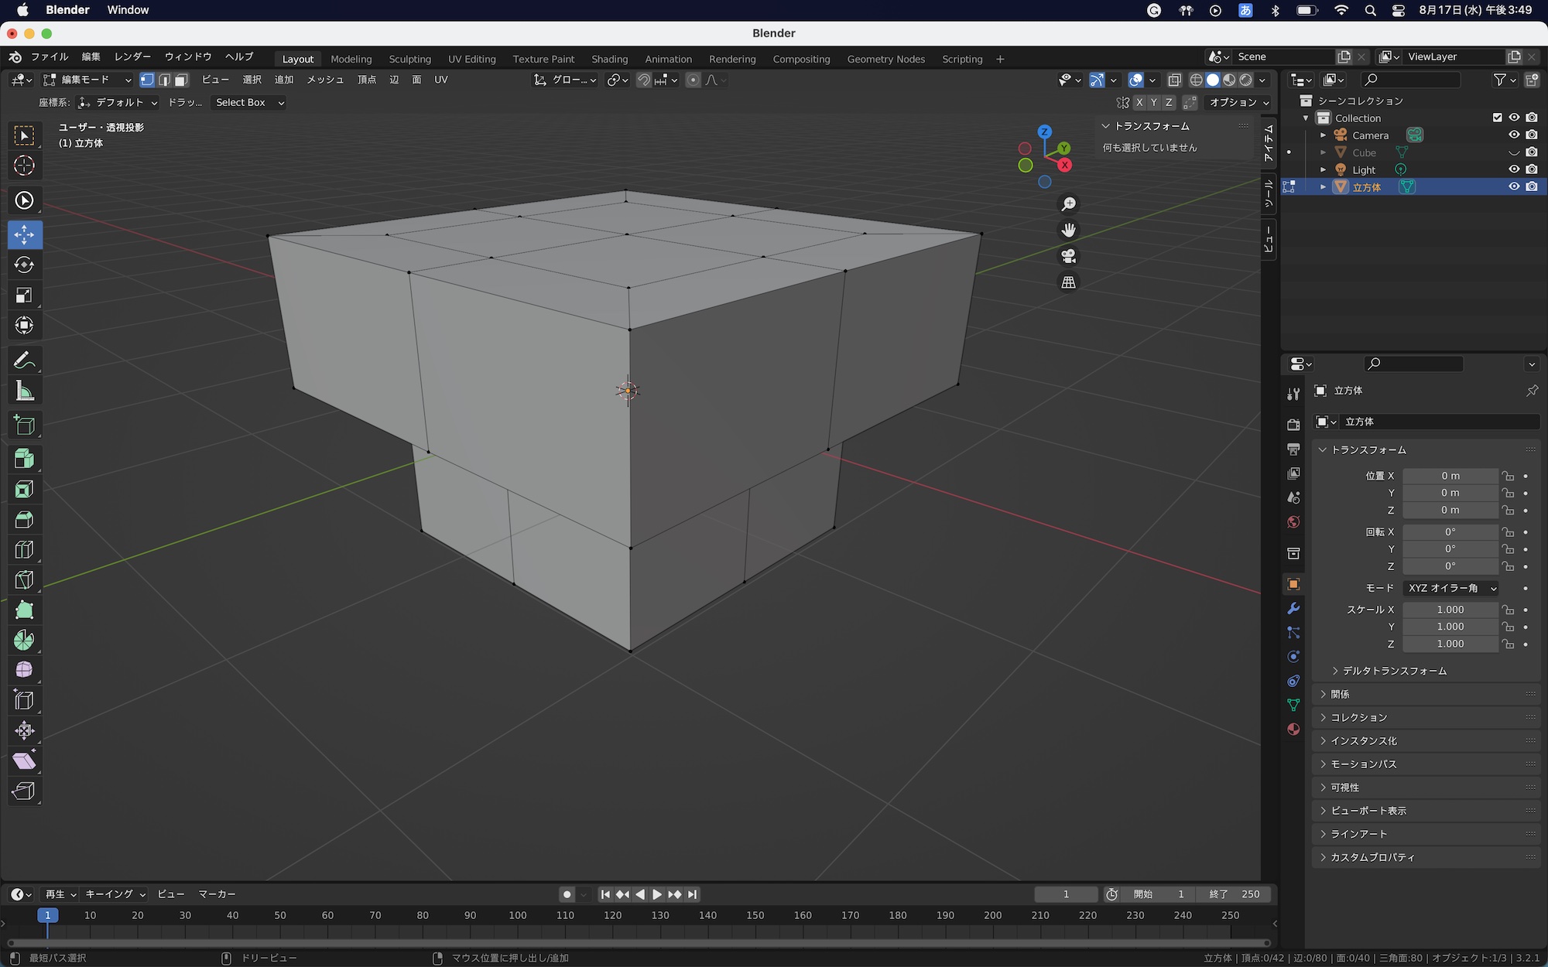The image size is (1548, 967).
Task: Choose the Knife tool in toolbar
Action: pos(24,580)
